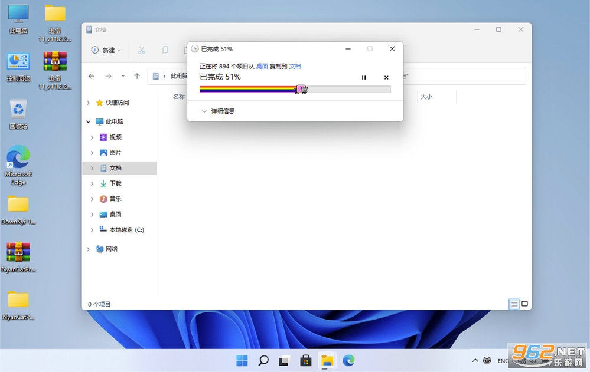Viewport: 590px width, 372px height.
Task: Select 迅雷 RAR archive on desktop
Action: [x=55, y=70]
